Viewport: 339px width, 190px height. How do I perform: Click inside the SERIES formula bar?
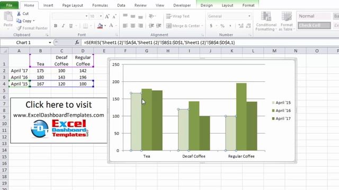pyautogui.click(x=210, y=43)
